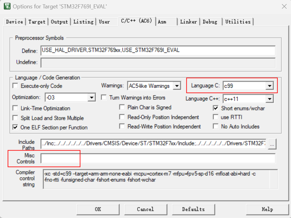Enable Turn Warnings into Errors
Image resolution: width=291 pixels, height=218 pixels.
(x=104, y=98)
